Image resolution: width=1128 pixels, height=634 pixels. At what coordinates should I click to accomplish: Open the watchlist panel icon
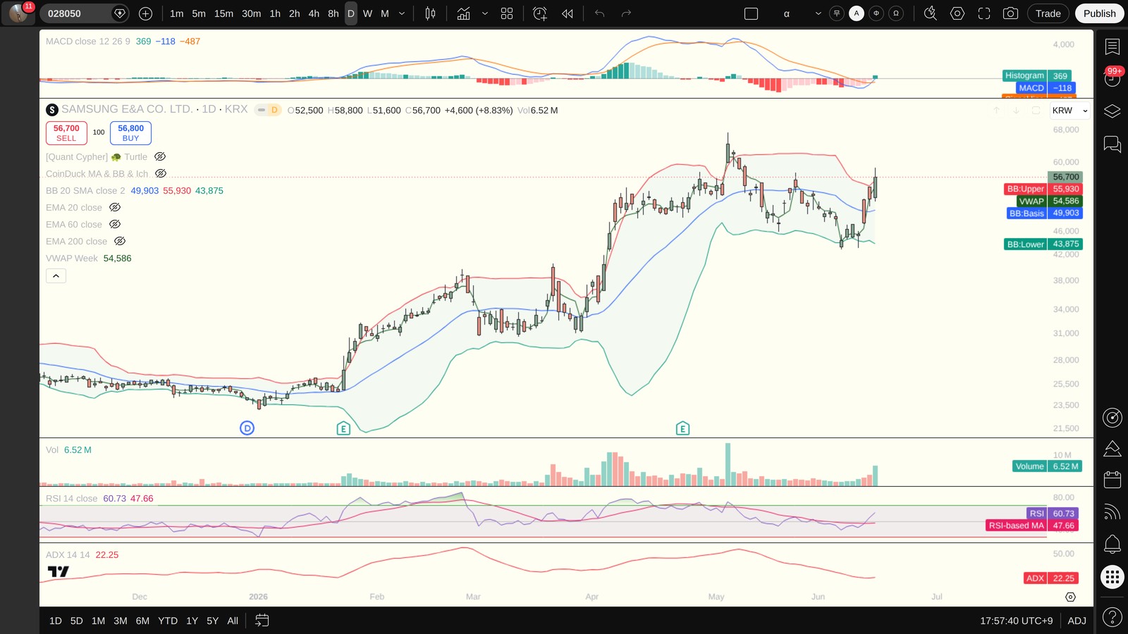tap(1112, 46)
